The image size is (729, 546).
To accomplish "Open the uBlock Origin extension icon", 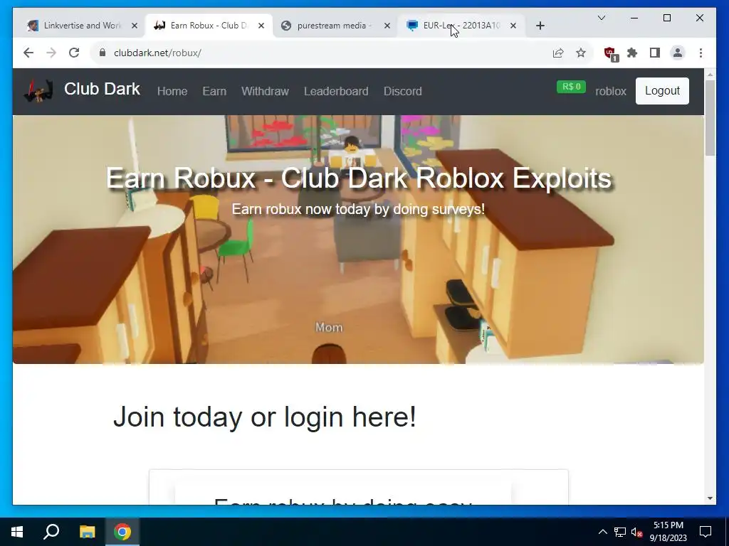I will coord(610,53).
